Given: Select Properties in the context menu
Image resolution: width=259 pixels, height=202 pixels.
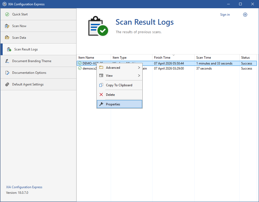Looking at the screenshot, I should pyautogui.click(x=113, y=104).
